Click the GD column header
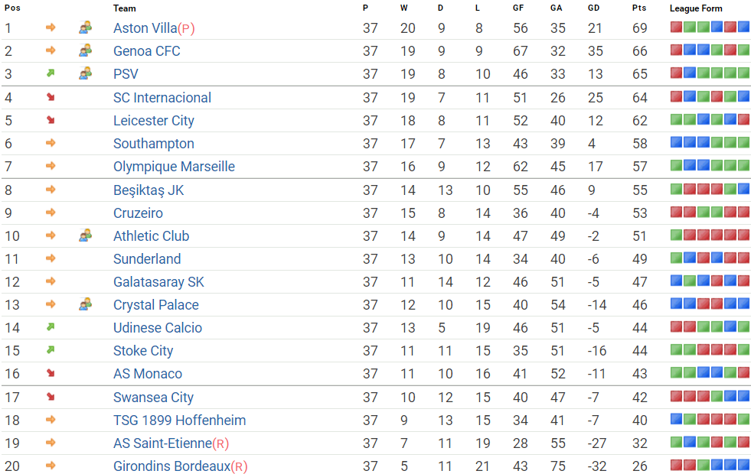 click(x=593, y=8)
